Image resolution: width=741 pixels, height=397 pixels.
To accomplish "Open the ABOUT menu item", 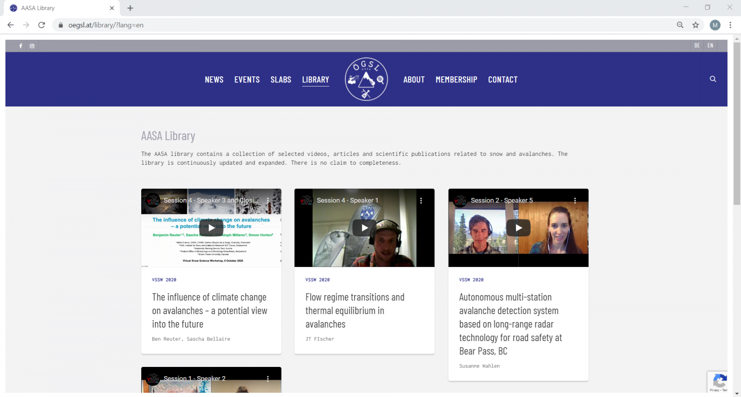I will pyautogui.click(x=414, y=80).
